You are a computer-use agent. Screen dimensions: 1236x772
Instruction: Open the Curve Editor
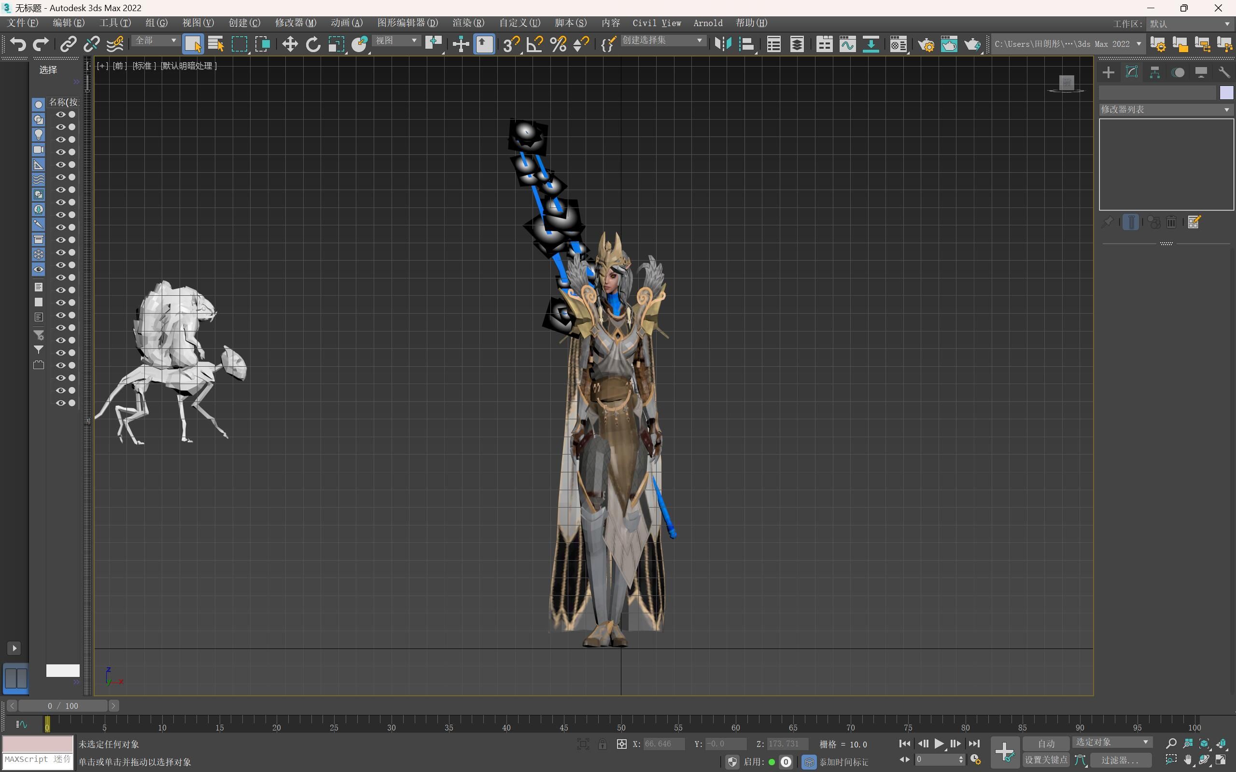point(847,44)
